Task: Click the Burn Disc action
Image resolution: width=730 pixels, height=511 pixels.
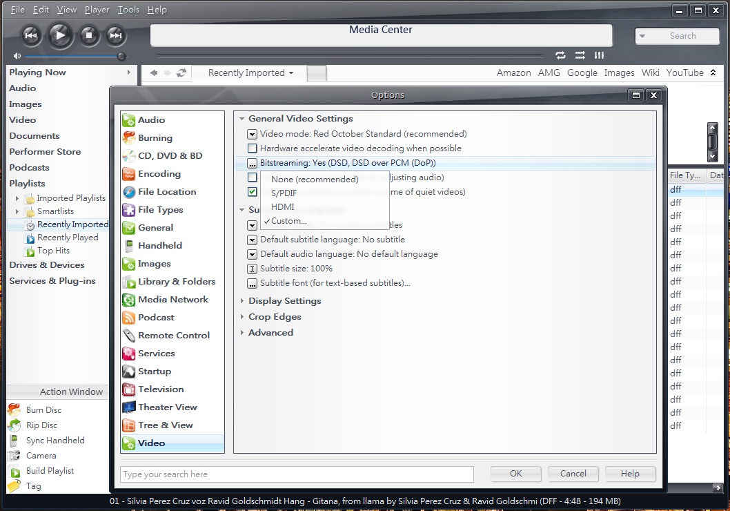Action: (43, 410)
